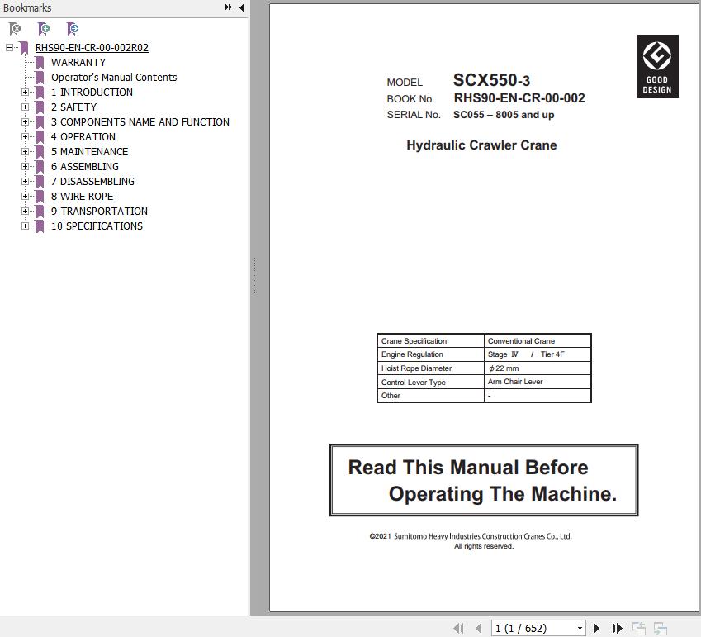Click the Stage IV / Tier 4F cell

[x=538, y=354]
